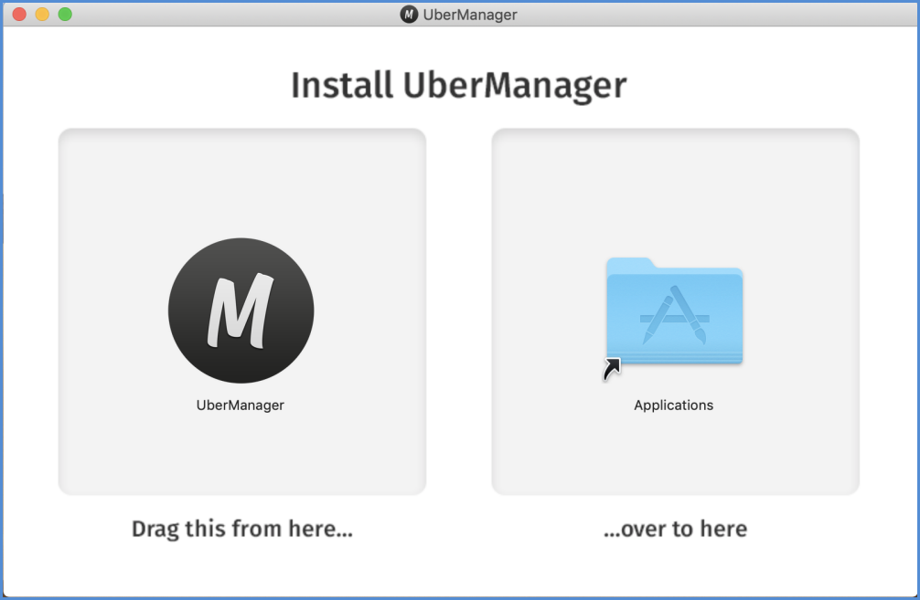The height and width of the screenshot is (600, 920).
Task: Click the tab top of the blue folder
Action: click(x=631, y=263)
